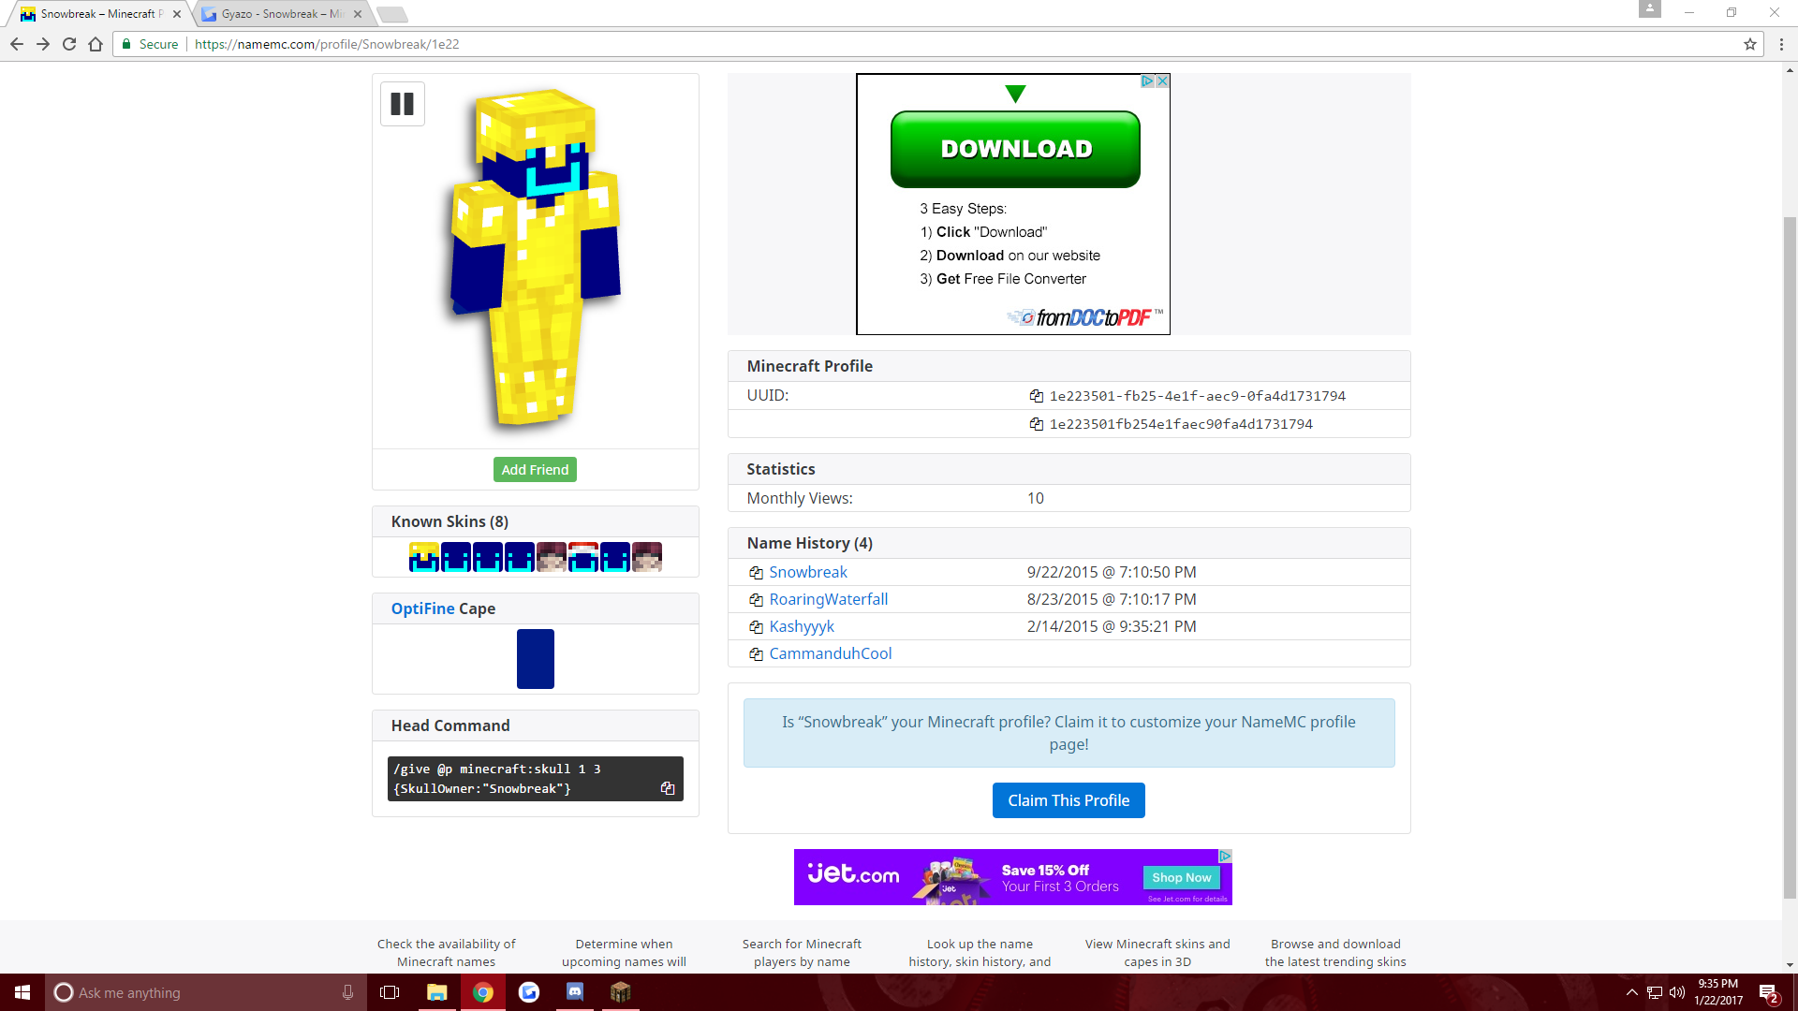This screenshot has height=1011, width=1798.
Task: Copy the name RoaringWaterfall
Action: (756, 600)
